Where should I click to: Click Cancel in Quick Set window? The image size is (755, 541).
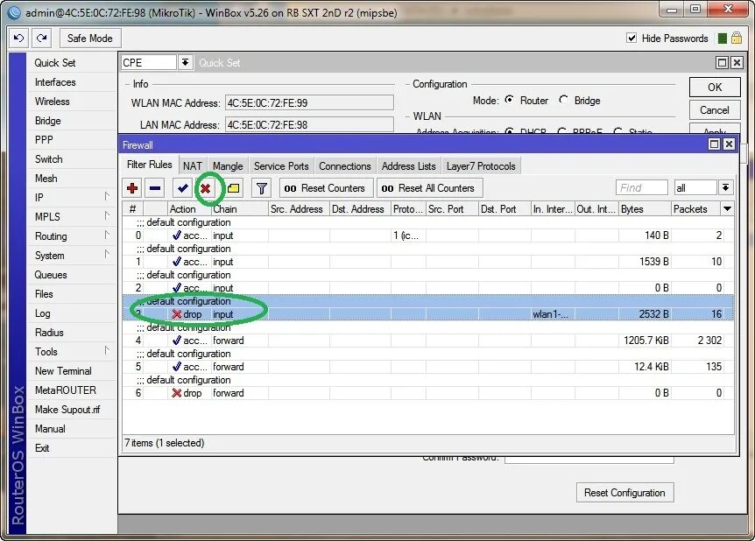pos(715,110)
